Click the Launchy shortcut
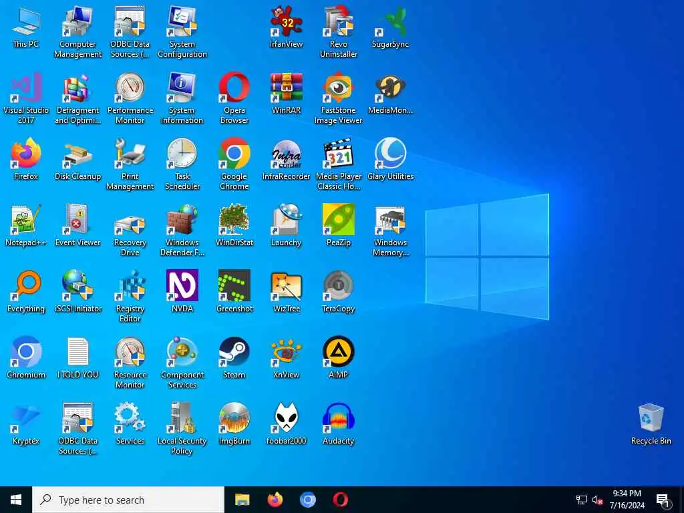The image size is (684, 513). (286, 225)
